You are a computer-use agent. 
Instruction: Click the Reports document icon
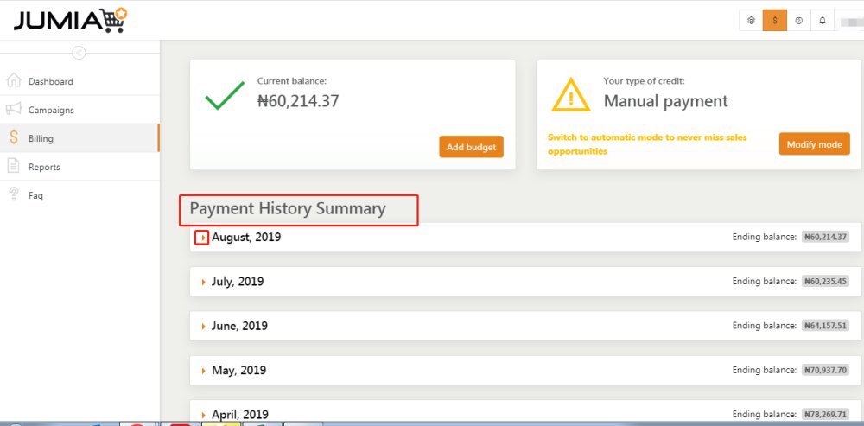14,166
